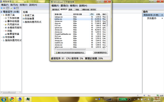Click the Google Chrome taskbar icon

click(x=12, y=99)
